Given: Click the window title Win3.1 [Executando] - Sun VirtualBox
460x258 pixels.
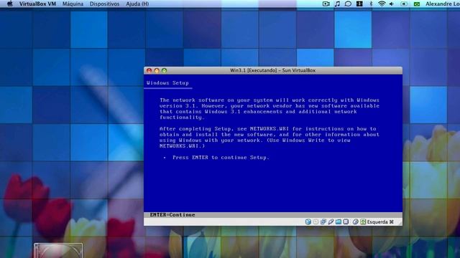Looking at the screenshot, I should pyautogui.click(x=272, y=70).
